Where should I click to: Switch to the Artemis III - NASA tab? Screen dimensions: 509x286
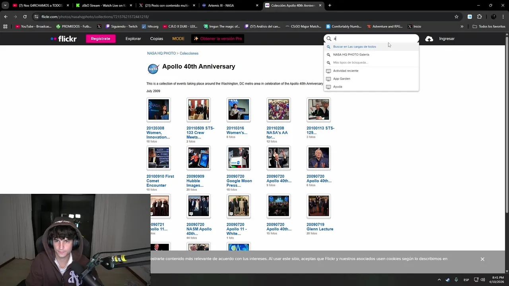[x=229, y=6]
